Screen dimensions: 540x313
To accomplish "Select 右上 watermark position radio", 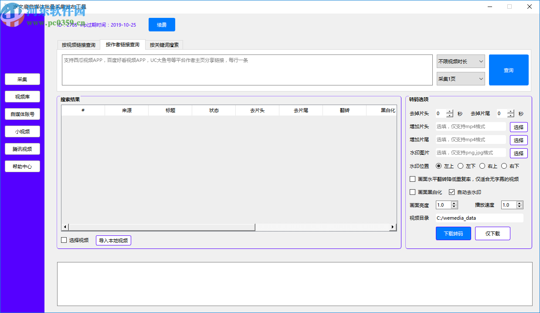I will pos(482,166).
